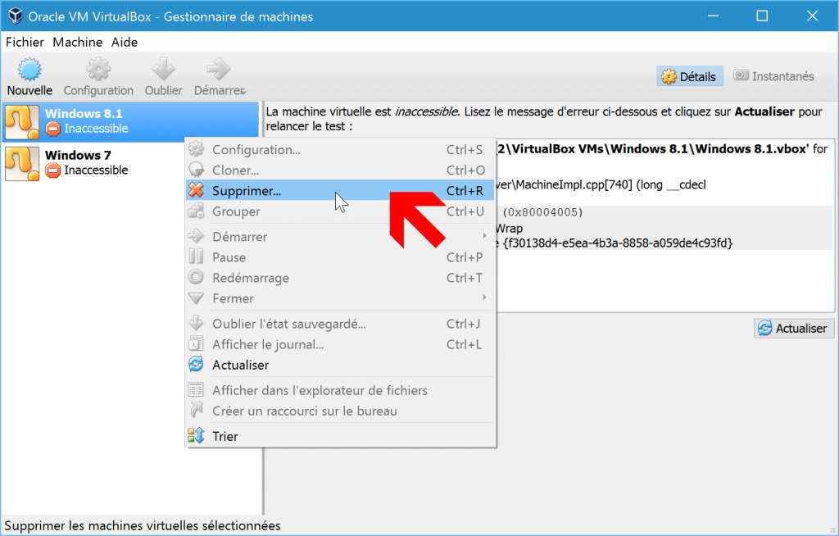
Task: Choose Trier in the context menu
Action: [340, 436]
